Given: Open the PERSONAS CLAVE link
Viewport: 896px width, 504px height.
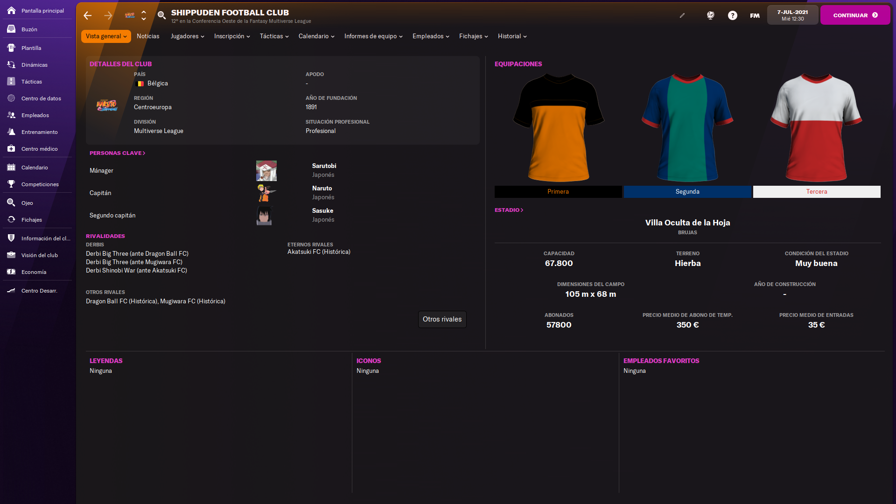Looking at the screenshot, I should 118,153.
